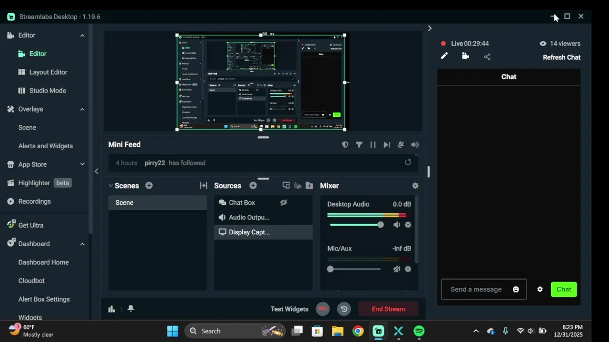This screenshot has height=342, width=609.
Task: Open Layout Editor
Action: (x=48, y=72)
